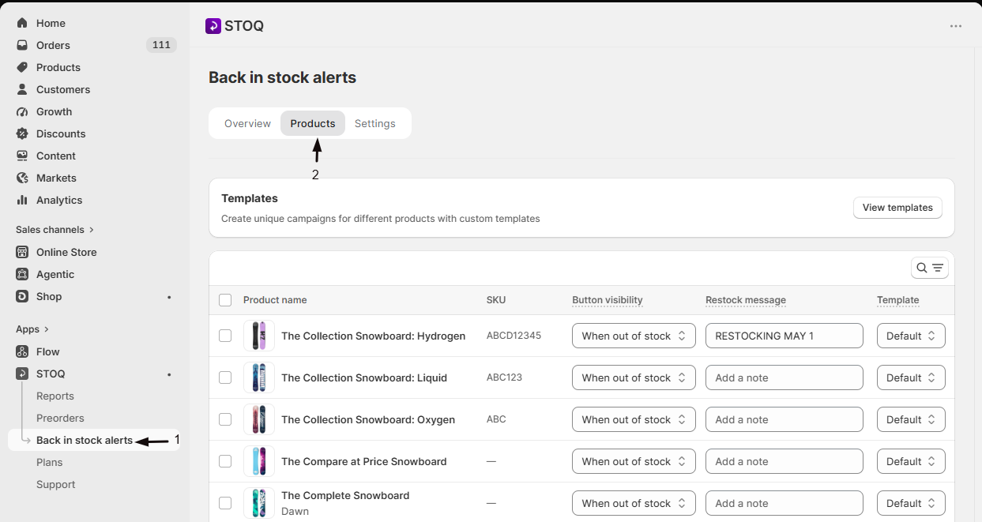The image size is (982, 522).
Task: Open The Complete Snowboard thumbnail
Action: point(259,503)
